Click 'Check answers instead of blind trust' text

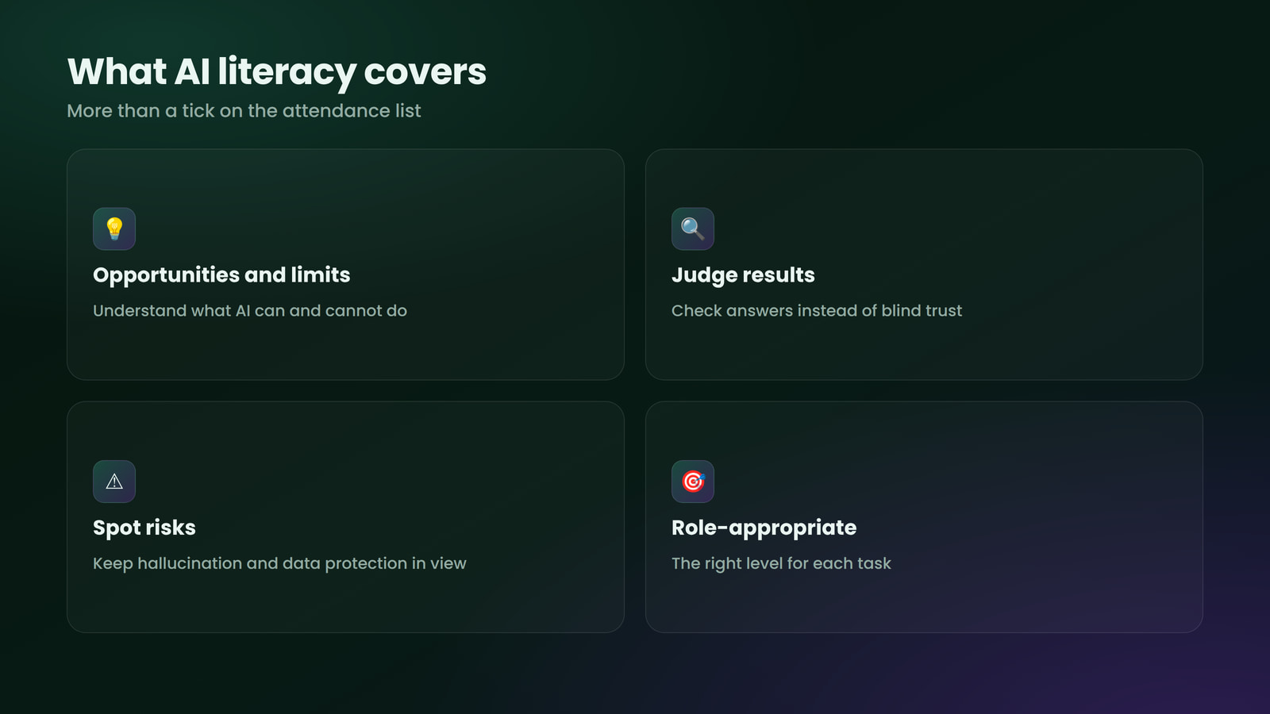tap(817, 311)
